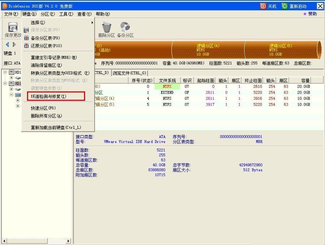Go to next disk with right arrow

pyautogui.click(x=14, y=44)
